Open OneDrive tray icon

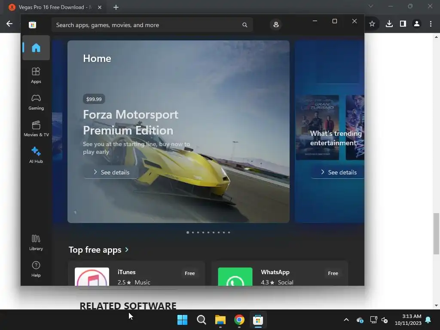point(360,320)
